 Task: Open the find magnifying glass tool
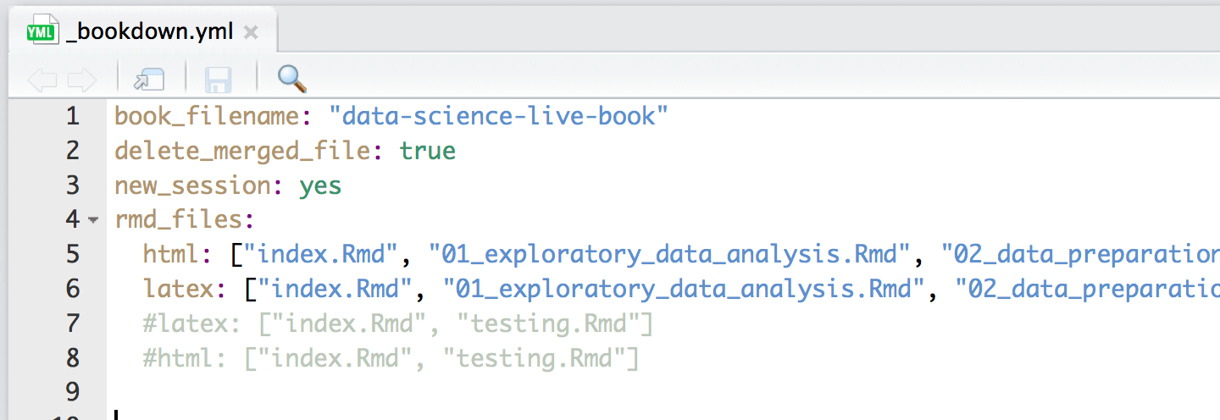(x=291, y=79)
